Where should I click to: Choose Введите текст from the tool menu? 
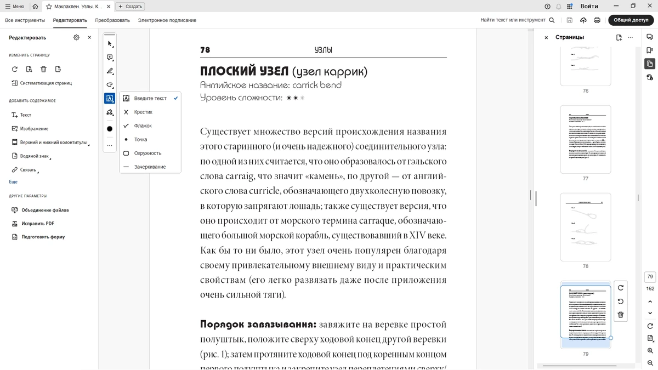click(x=150, y=98)
